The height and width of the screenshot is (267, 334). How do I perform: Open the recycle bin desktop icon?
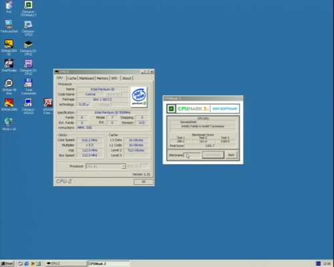click(9, 7)
